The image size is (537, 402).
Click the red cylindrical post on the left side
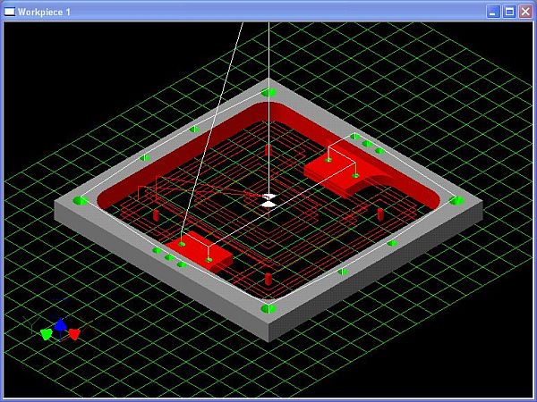pos(156,215)
